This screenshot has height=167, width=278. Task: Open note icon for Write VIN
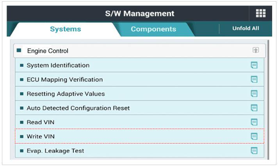click(254, 137)
